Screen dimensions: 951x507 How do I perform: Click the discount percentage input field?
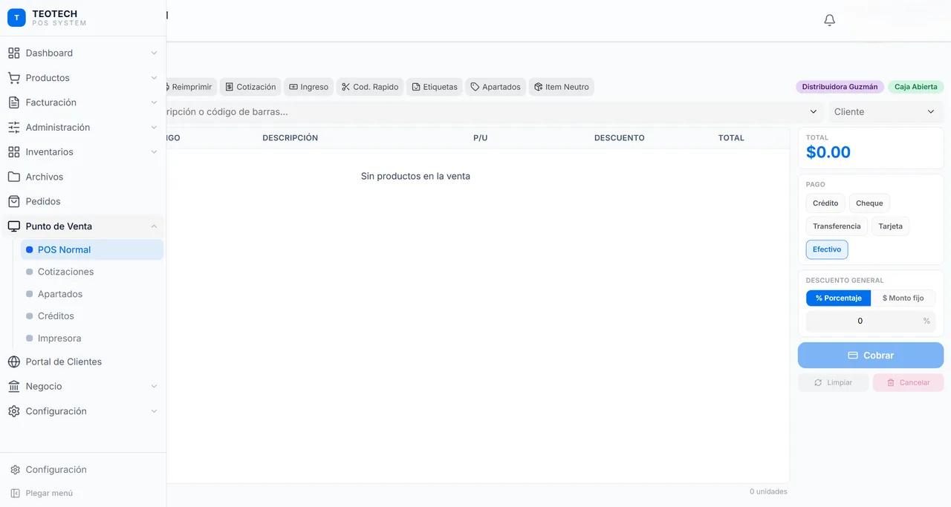(860, 321)
